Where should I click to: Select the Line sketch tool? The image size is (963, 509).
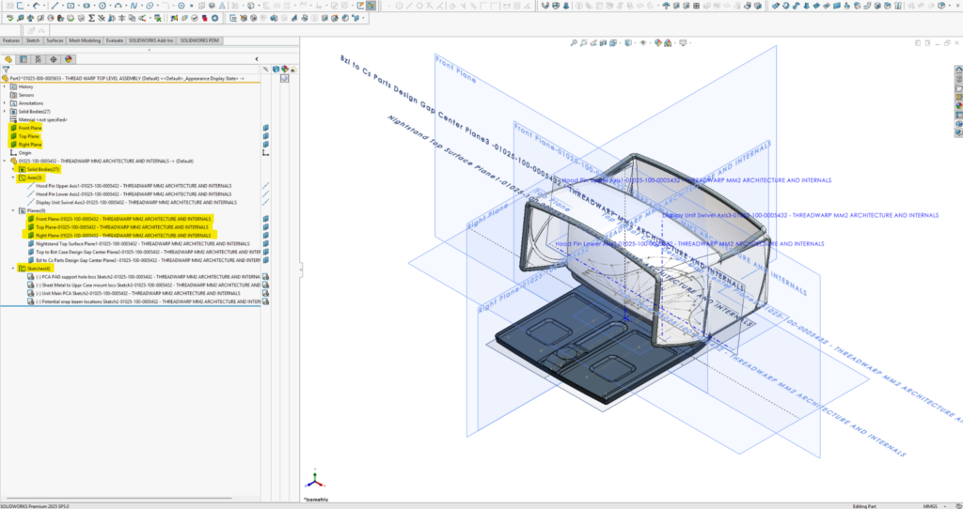tap(55, 6)
